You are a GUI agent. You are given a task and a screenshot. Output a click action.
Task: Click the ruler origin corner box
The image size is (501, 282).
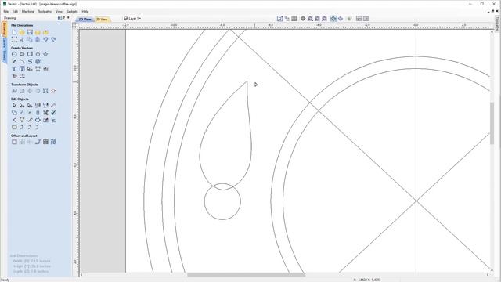coord(76,25)
